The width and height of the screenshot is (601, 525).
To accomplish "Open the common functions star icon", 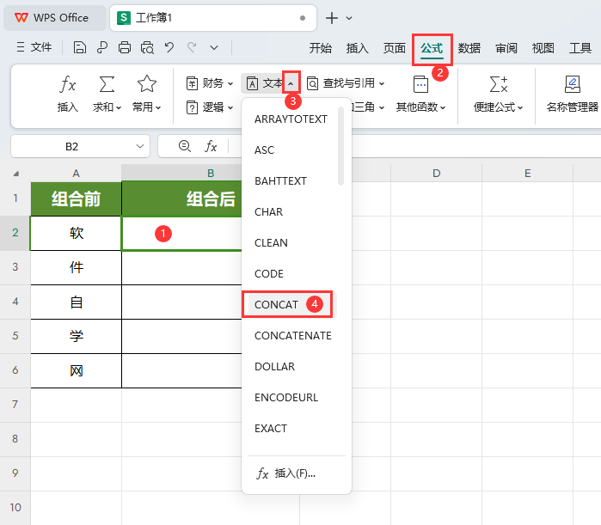I will [x=147, y=84].
